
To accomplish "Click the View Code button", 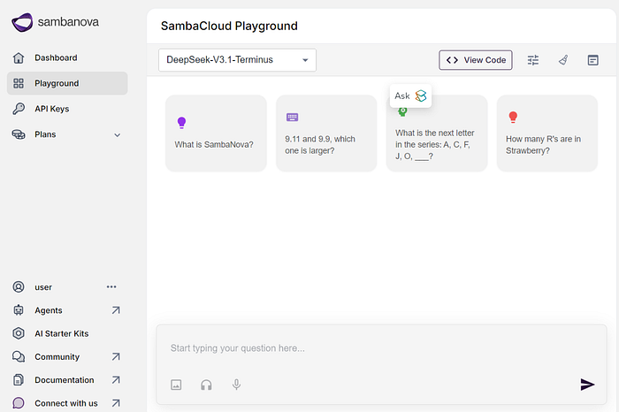I will click(476, 60).
